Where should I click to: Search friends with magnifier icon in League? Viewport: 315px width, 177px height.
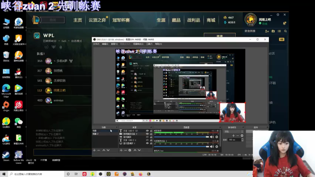click(x=285, y=31)
